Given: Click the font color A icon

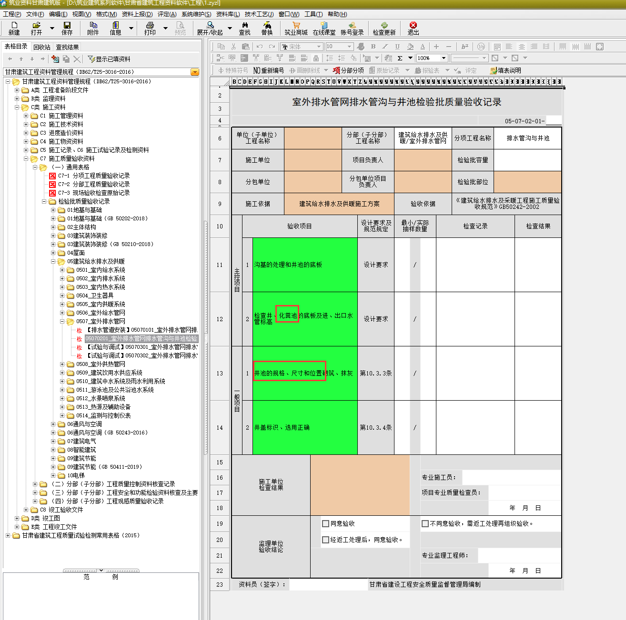Looking at the screenshot, I should pos(423,47).
